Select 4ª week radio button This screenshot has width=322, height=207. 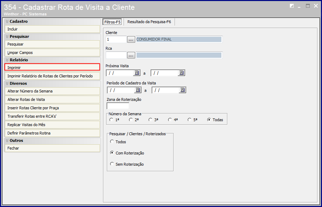170,120
